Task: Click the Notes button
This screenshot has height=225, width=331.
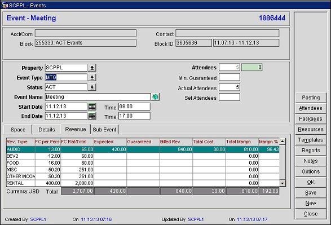Action: pyautogui.click(x=311, y=161)
